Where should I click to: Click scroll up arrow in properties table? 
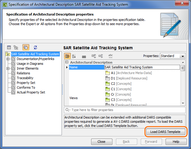(183, 62)
